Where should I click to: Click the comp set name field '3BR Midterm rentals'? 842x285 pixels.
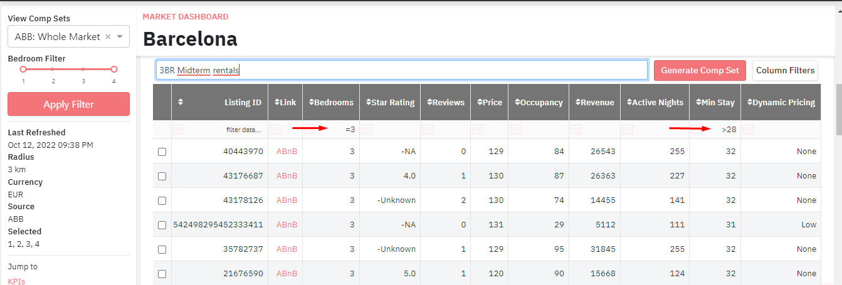402,70
